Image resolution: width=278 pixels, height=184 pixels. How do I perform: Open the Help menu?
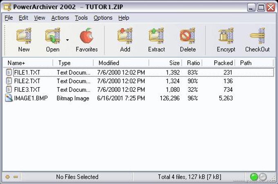click(124, 18)
